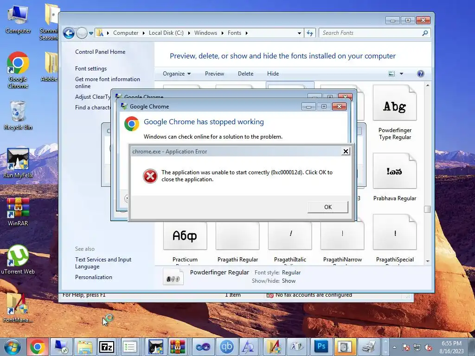The image size is (475, 356).
Task: Click the fax printer icon in the taskbar
Action: point(369,347)
